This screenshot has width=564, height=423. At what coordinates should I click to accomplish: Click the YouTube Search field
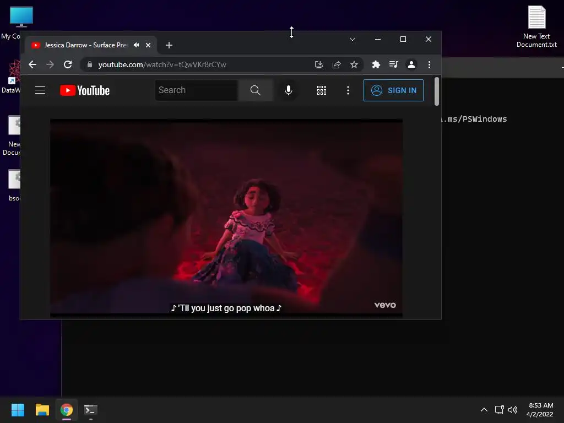(x=197, y=90)
